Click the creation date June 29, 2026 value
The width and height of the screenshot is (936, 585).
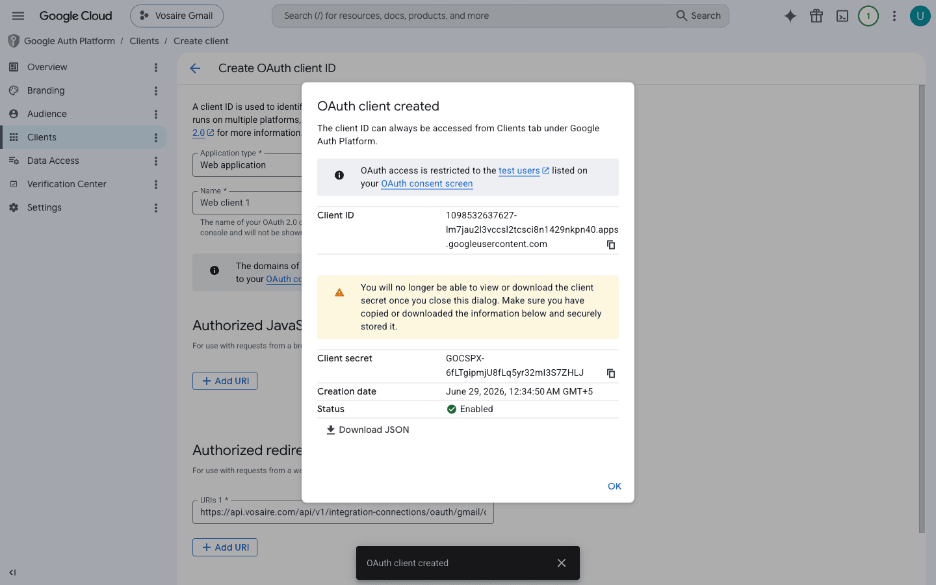click(x=519, y=391)
